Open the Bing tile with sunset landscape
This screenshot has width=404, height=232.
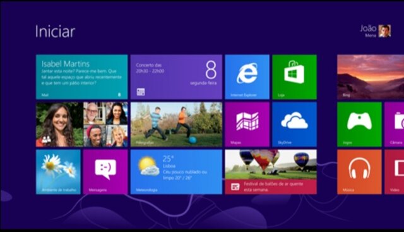click(x=371, y=77)
